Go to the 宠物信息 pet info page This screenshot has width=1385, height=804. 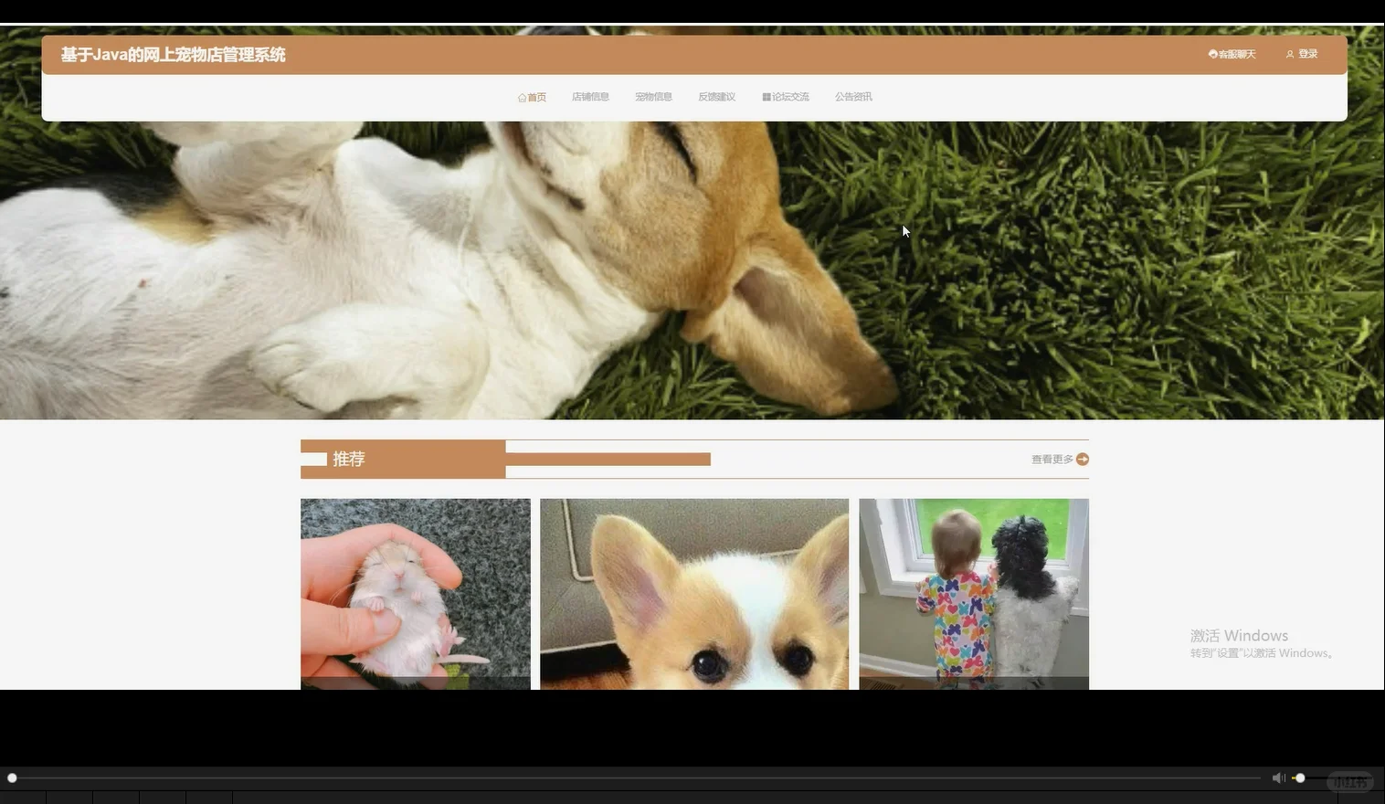pyautogui.click(x=653, y=97)
